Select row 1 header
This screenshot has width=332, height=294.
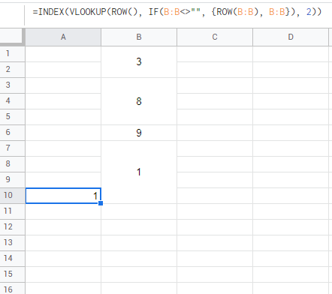12,53
